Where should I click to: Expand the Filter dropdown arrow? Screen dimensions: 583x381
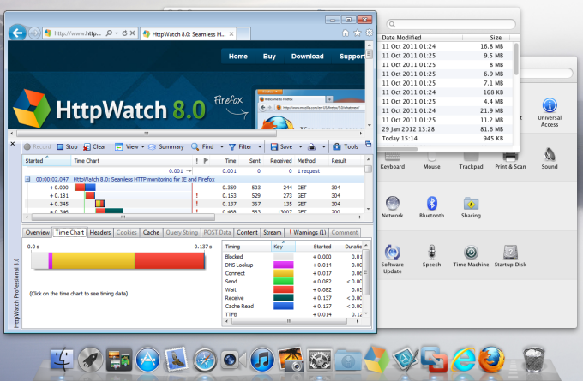tap(260, 146)
